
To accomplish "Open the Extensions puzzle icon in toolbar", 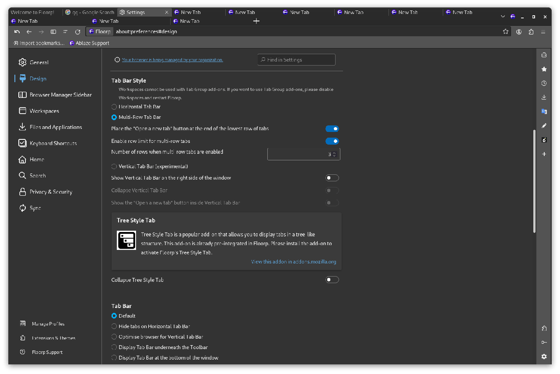I will [531, 31].
